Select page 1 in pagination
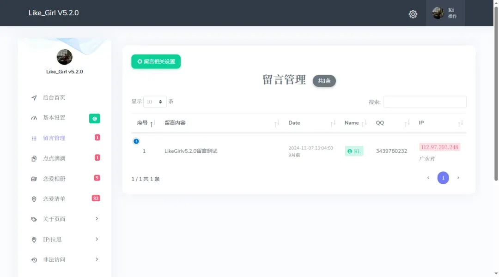 click(443, 178)
